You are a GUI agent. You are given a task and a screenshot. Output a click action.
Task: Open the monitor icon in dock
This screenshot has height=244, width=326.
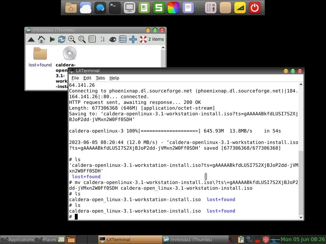coord(130,8)
